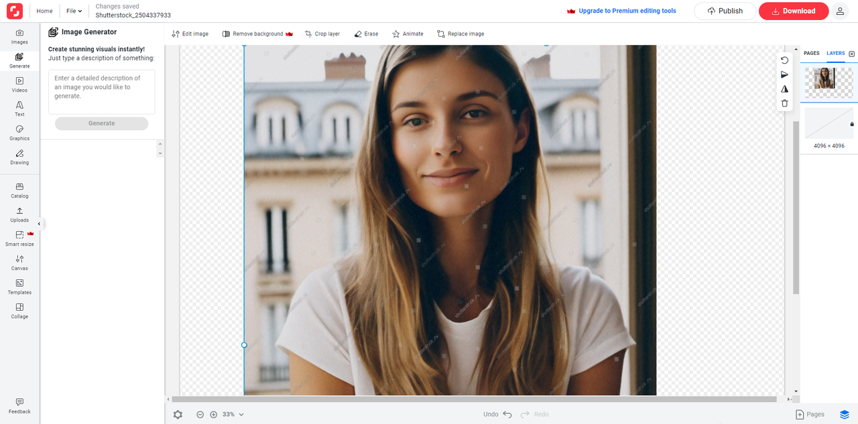This screenshot has width=858, height=424.
Task: Open the Generate sidebar tool
Action: pos(19,61)
